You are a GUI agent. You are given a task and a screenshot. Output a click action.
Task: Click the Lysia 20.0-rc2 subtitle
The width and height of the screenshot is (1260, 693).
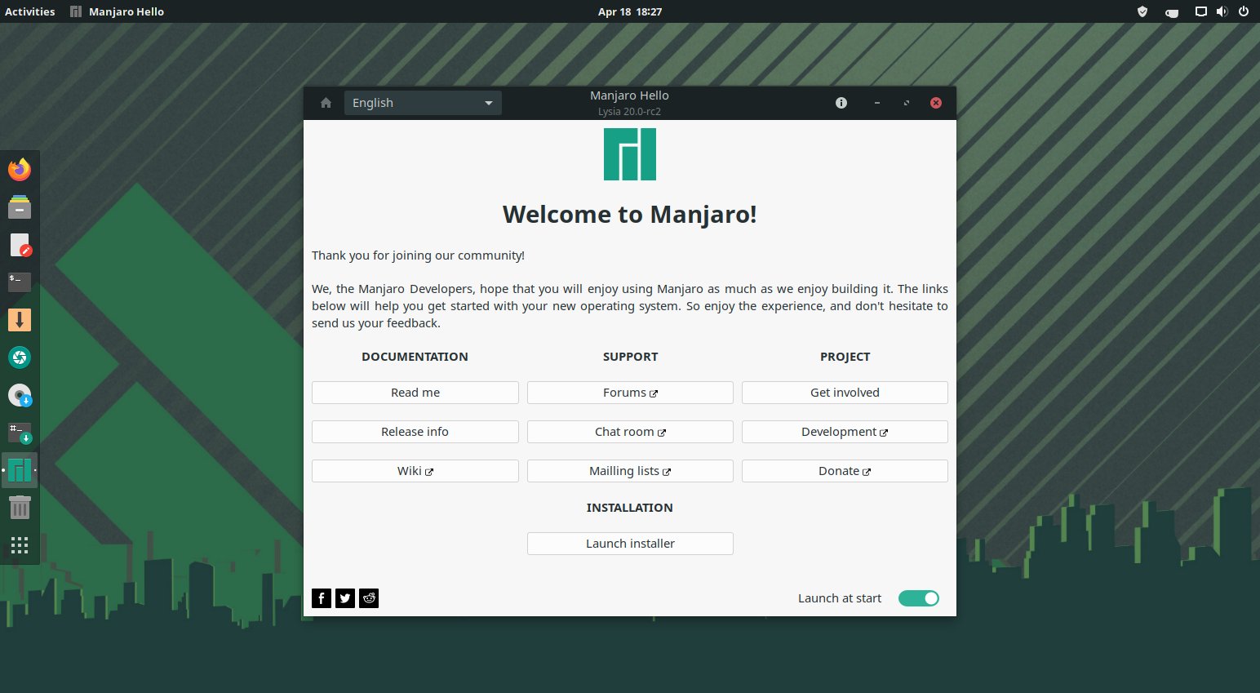[629, 112]
